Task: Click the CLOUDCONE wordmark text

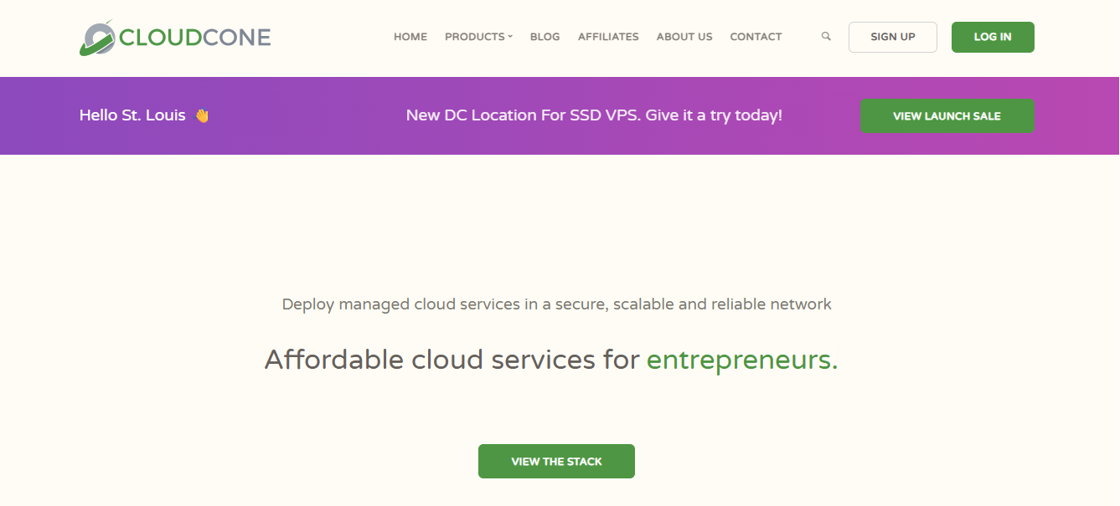Action: [x=195, y=38]
